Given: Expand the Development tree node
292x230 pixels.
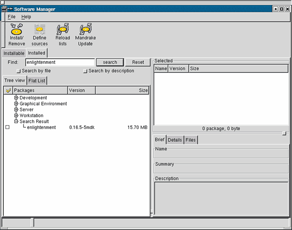Looking at the screenshot, I should pyautogui.click(x=16, y=98).
